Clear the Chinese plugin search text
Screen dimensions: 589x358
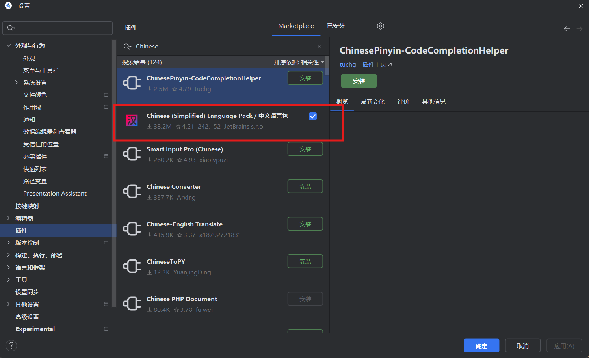319,47
